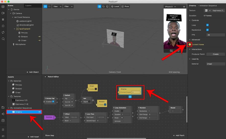This screenshot has width=226, height=139.
Task: Select the rotate manipulator tool
Action: click(103, 6)
